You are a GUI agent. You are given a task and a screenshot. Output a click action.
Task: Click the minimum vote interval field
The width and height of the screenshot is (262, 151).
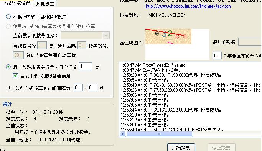click(x=78, y=87)
